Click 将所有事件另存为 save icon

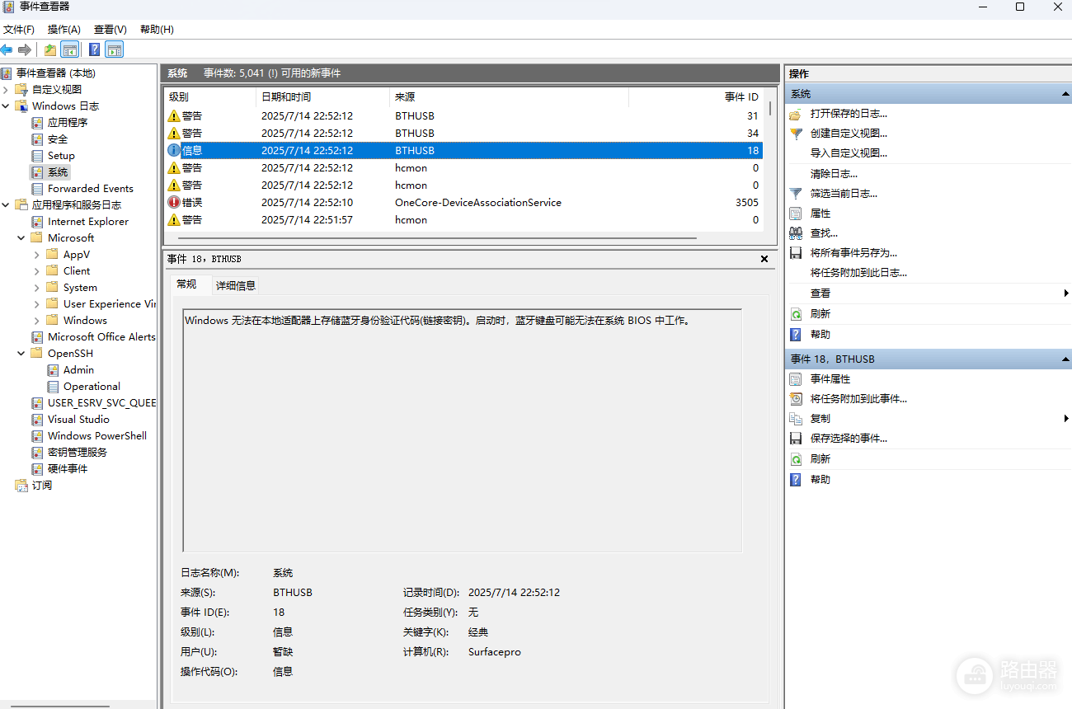click(x=796, y=253)
